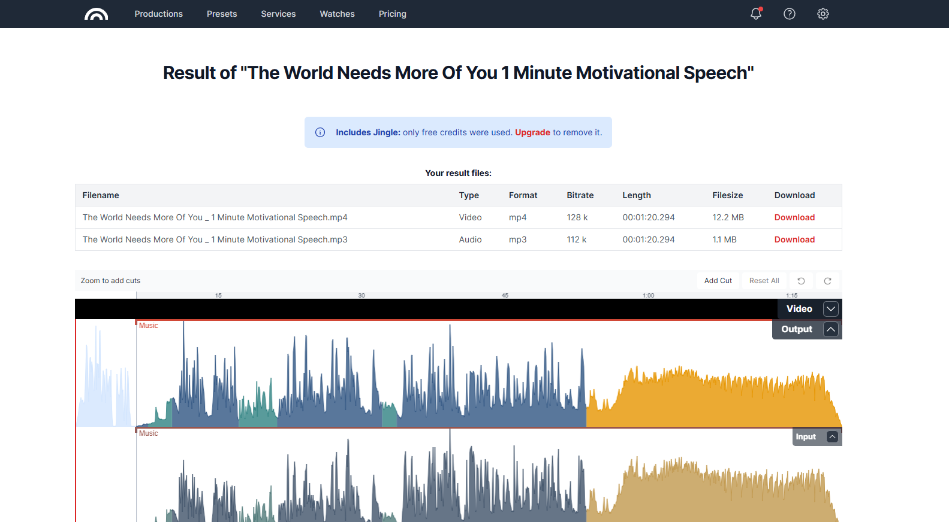Click the info icon in jingle notice
Image resolution: width=949 pixels, height=522 pixels.
click(320, 132)
